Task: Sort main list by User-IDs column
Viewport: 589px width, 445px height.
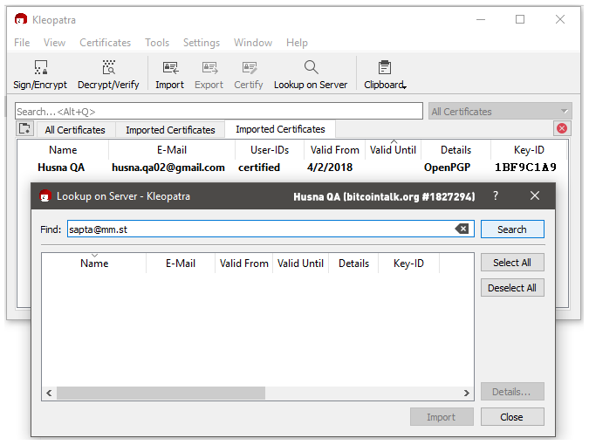Action: [270, 150]
